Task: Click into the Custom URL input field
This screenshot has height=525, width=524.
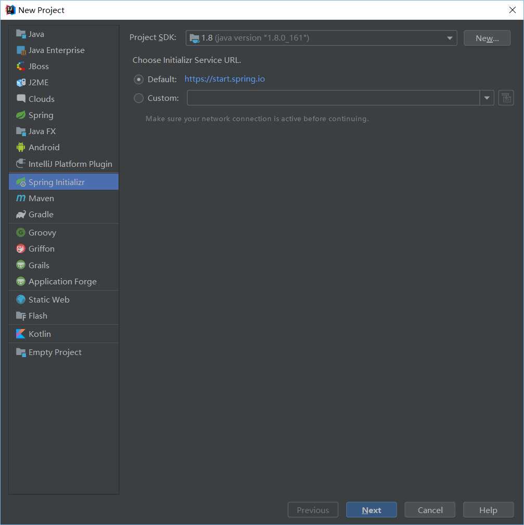Action: point(334,98)
